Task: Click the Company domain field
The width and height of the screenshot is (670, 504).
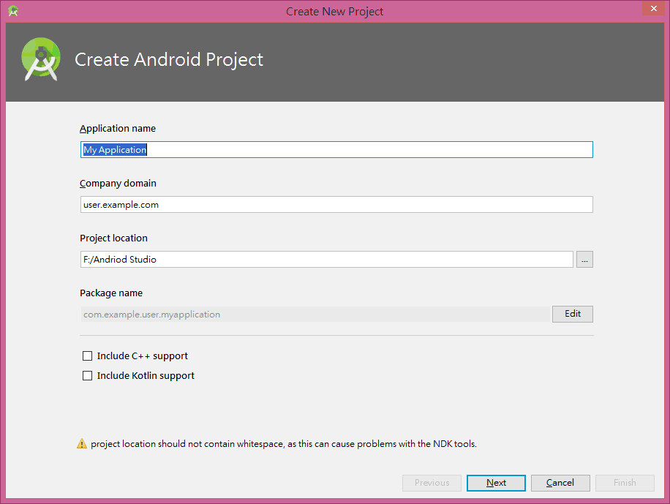Action: pyautogui.click(x=336, y=204)
